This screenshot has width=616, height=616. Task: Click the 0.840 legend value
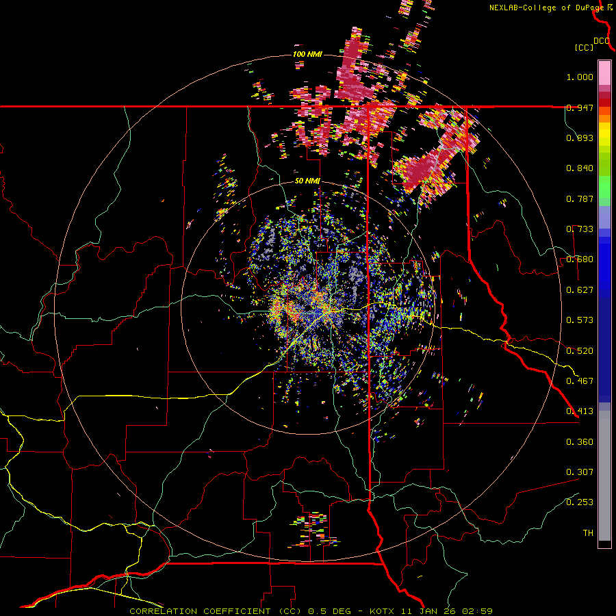pos(580,168)
